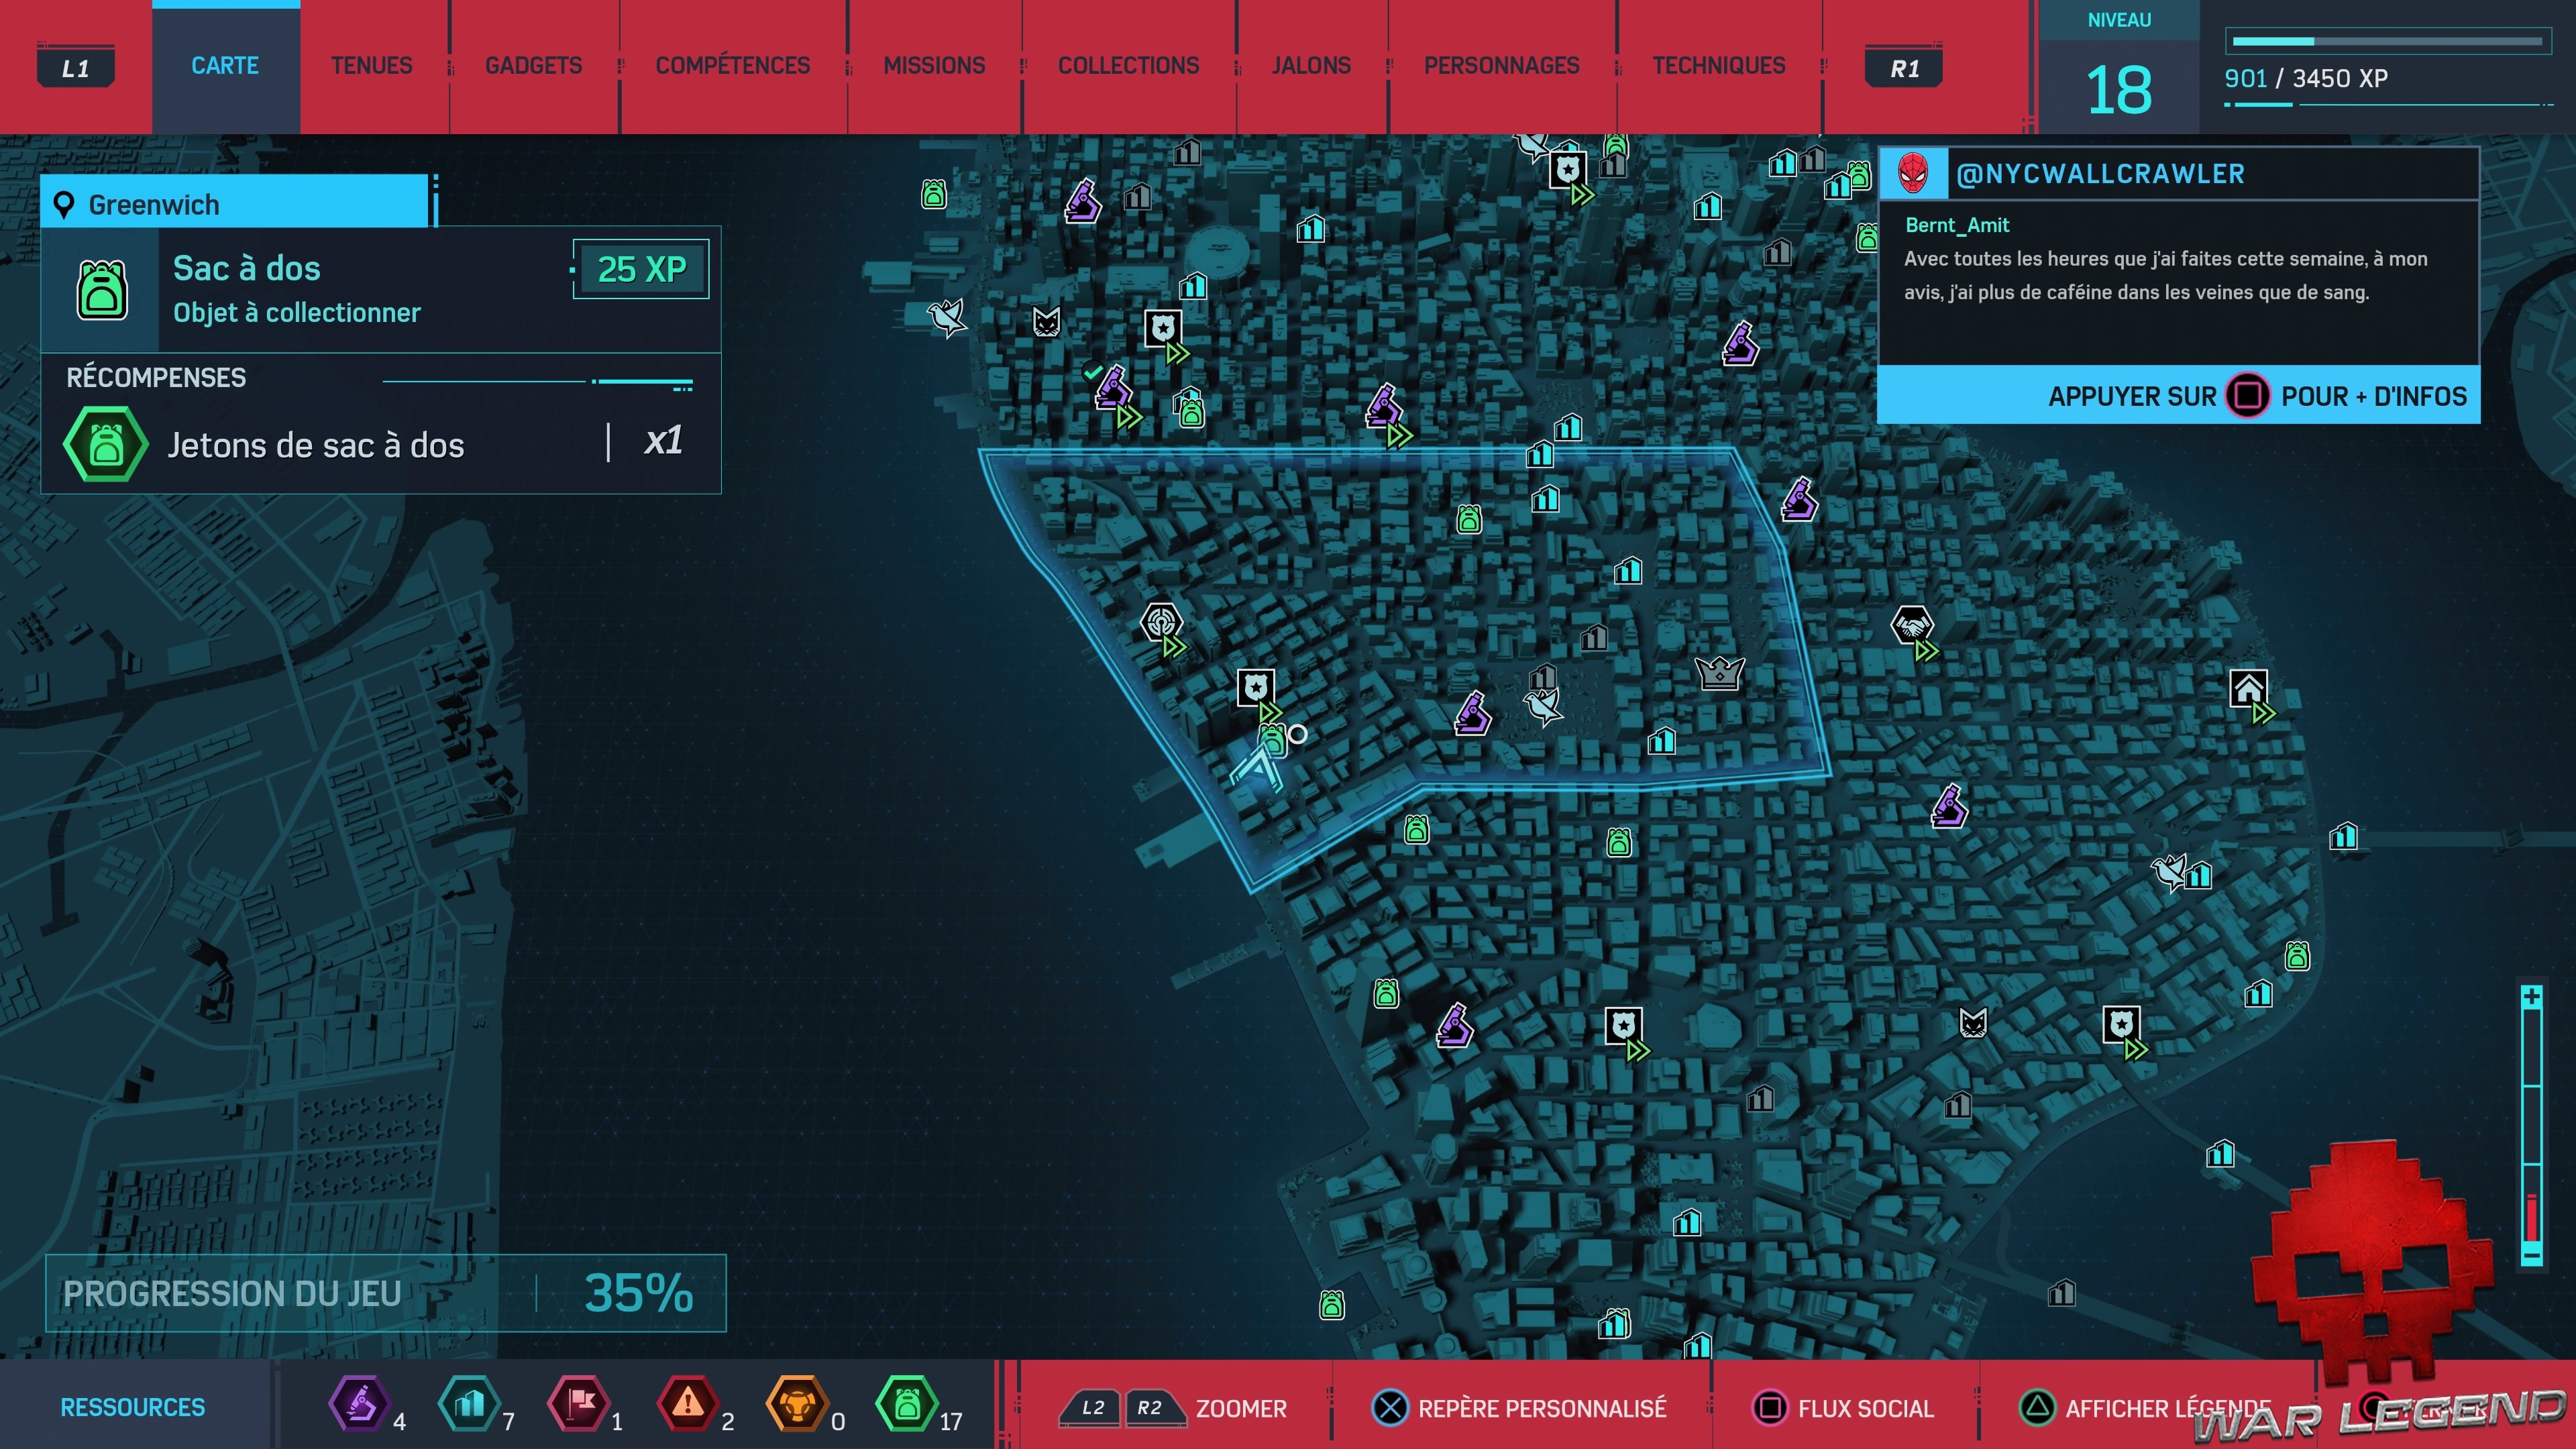The width and height of the screenshot is (2576, 1449).
Task: Open the Collections tab
Action: (1128, 66)
